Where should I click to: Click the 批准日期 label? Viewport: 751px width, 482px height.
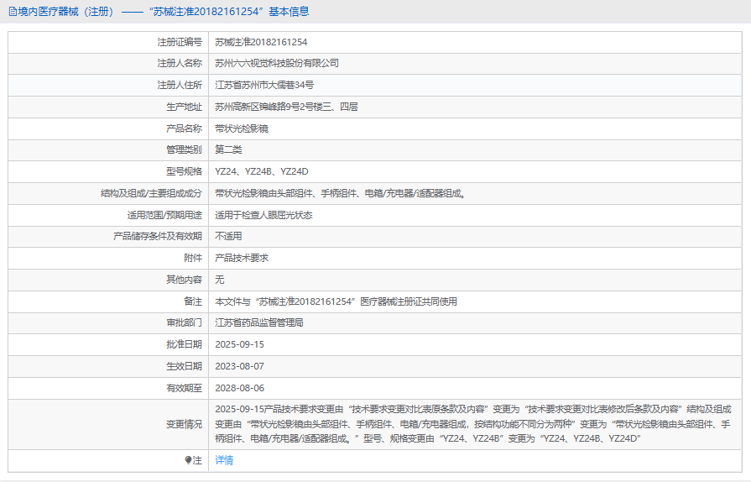coord(184,344)
